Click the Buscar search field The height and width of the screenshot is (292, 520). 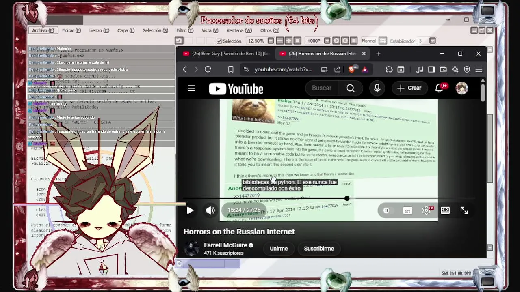(321, 88)
